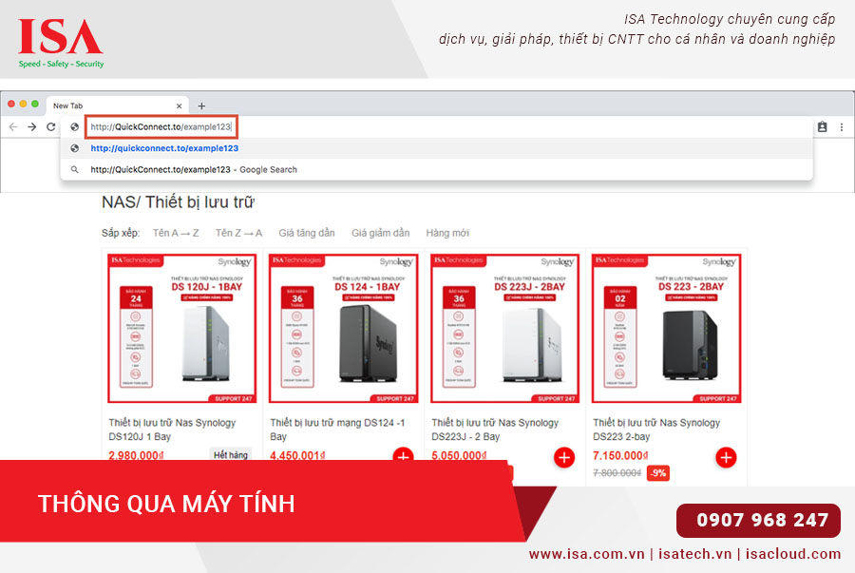
Task: Click the globe icon in the address bar
Action: pyautogui.click(x=75, y=127)
